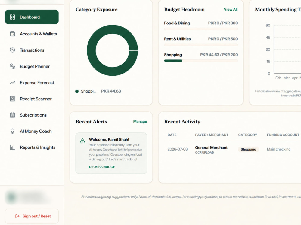Click the Subscriptions calendar icon
This screenshot has width=301, height=225.
coord(12,115)
